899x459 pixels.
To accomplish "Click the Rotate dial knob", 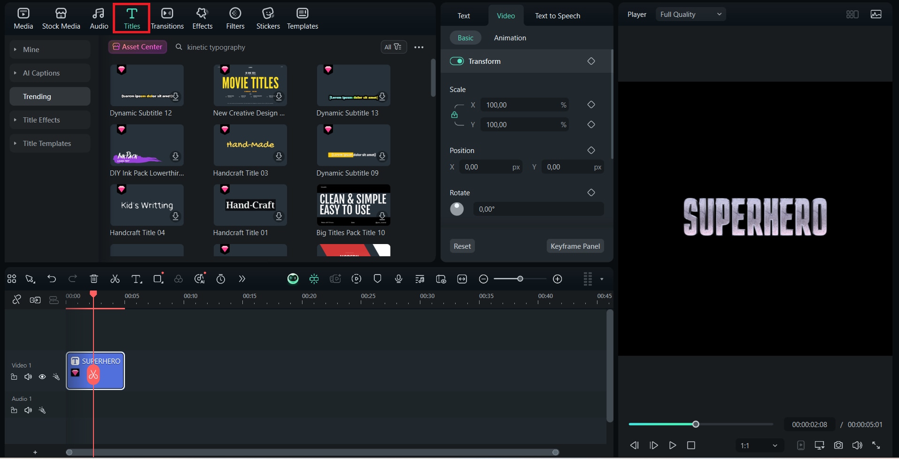I will point(457,209).
